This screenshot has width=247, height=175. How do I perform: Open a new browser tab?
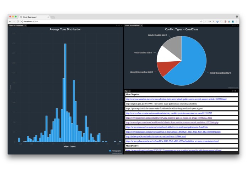(53, 17)
